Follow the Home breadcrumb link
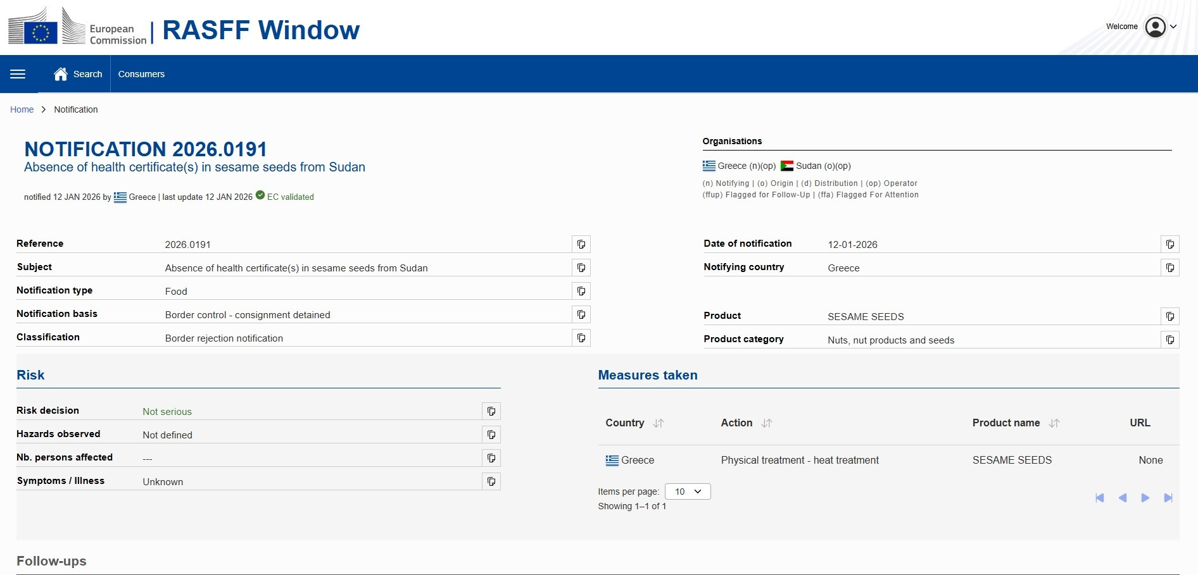Screen dimensions: 1198x575 [x=22, y=109]
